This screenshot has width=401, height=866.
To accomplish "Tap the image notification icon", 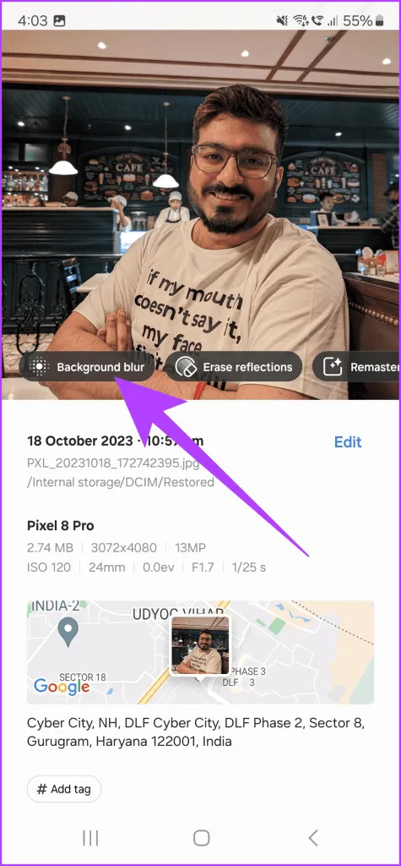I will (x=60, y=21).
